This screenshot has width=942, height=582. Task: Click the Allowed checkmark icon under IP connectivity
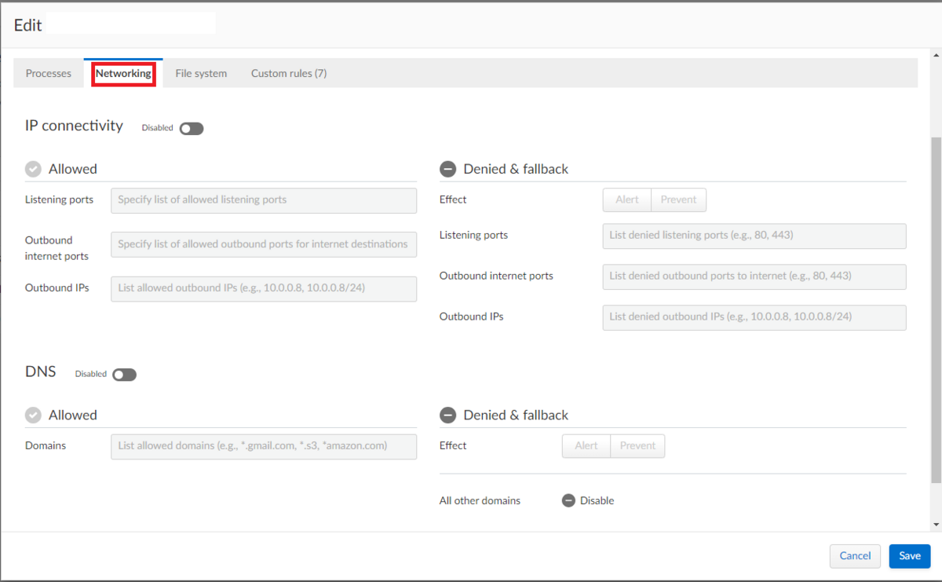click(x=33, y=168)
